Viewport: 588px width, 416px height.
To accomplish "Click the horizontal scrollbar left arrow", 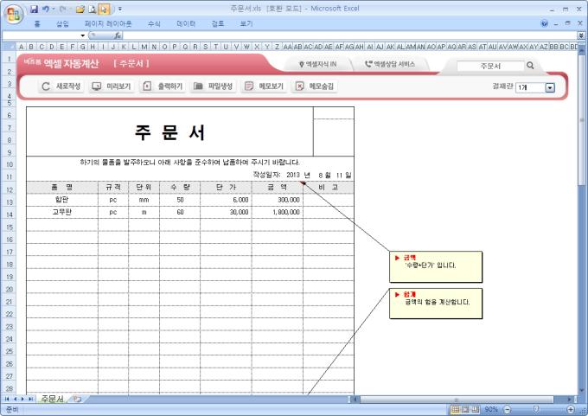I will click(x=356, y=399).
